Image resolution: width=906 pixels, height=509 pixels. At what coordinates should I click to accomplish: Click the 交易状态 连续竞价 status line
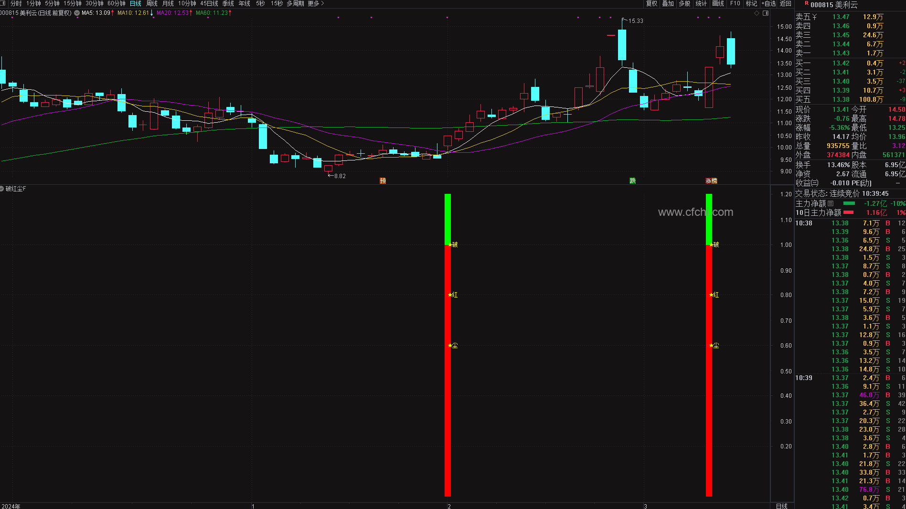click(842, 193)
